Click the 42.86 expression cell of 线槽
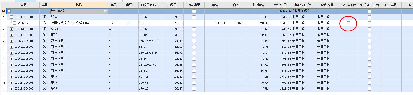This screenshot has height=95, width=413. click(x=149, y=17)
